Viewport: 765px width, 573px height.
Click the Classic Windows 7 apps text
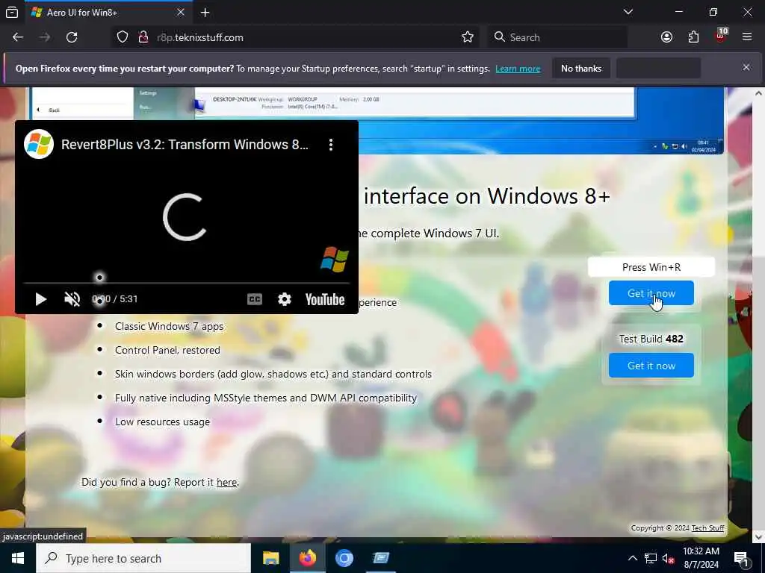pyautogui.click(x=170, y=326)
